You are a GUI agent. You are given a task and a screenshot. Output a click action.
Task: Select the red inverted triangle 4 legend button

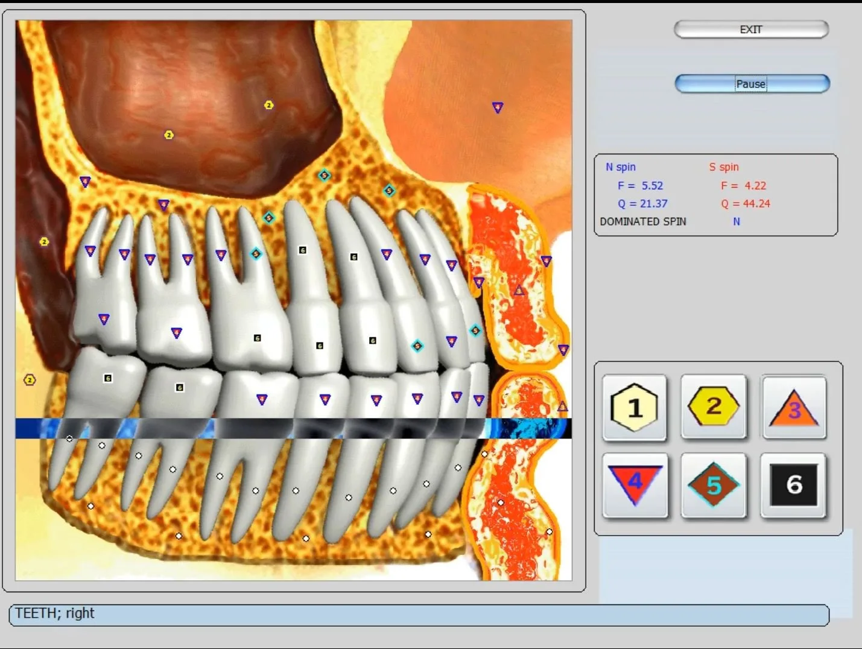pyautogui.click(x=635, y=486)
